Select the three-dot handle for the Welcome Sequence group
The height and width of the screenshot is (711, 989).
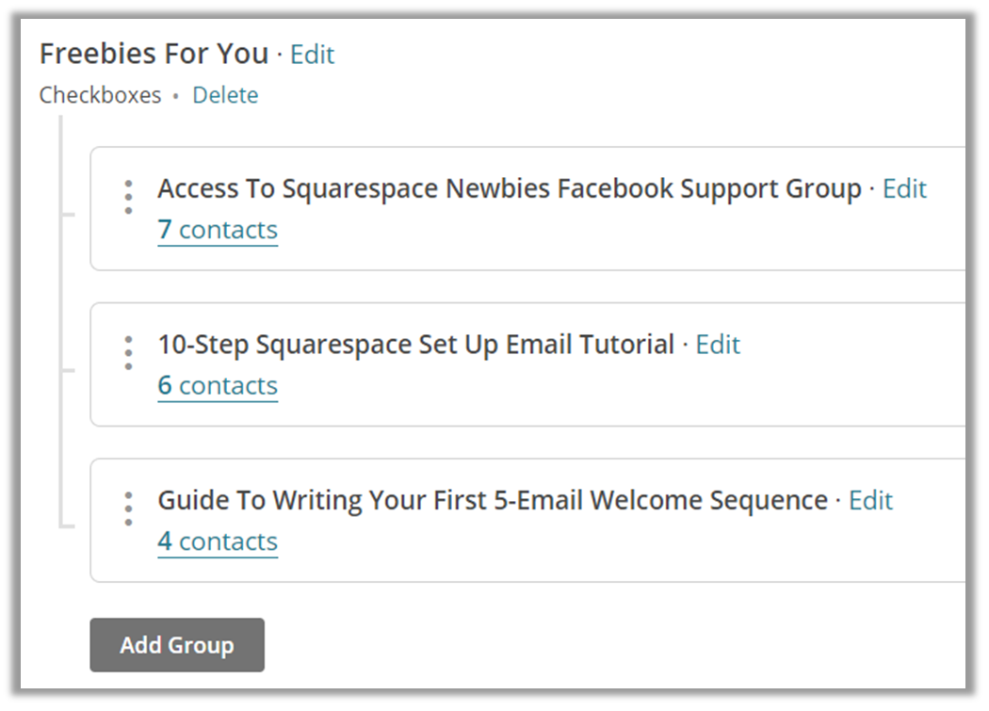[x=129, y=509]
